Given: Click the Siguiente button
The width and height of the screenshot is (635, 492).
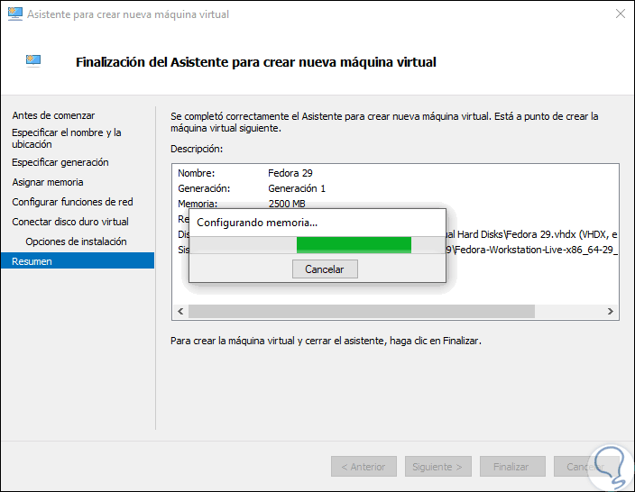Looking at the screenshot, I should (437, 467).
